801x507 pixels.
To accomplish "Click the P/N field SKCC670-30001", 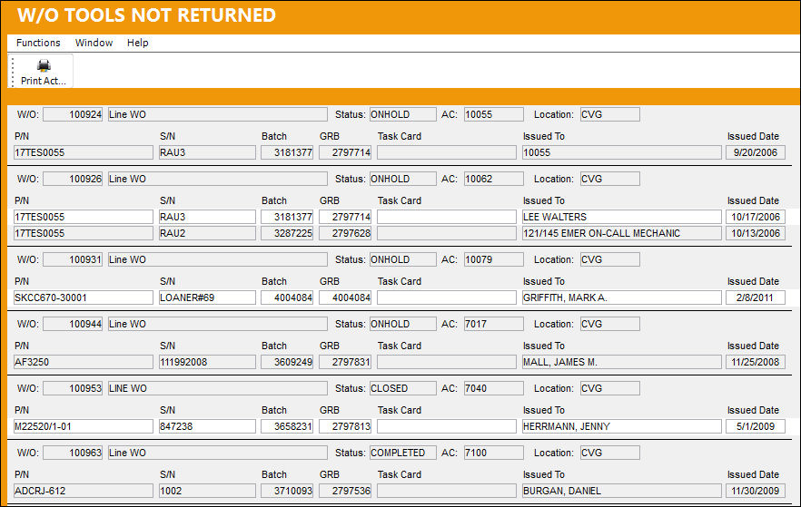I will click(84, 297).
